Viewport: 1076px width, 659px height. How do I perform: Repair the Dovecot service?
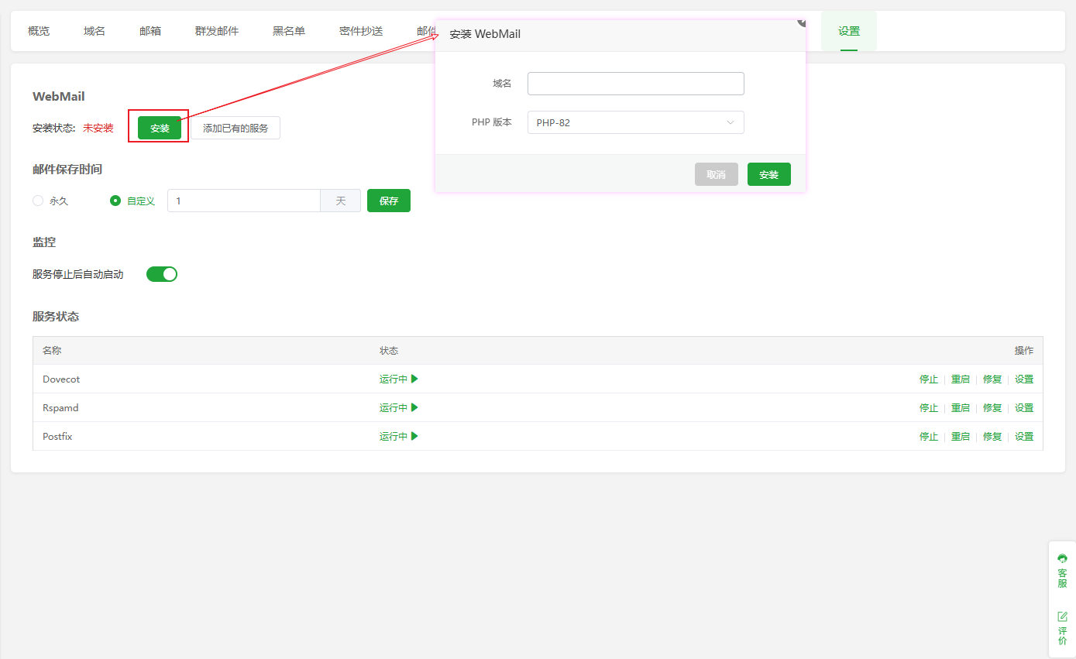click(x=992, y=379)
